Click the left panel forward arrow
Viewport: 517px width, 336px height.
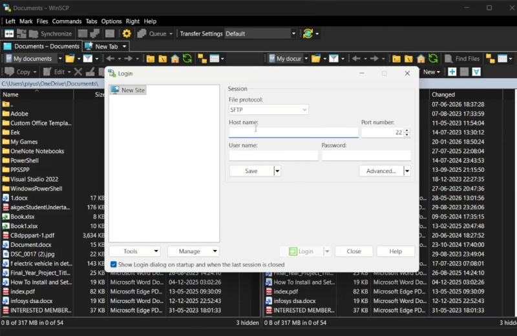click(128, 59)
